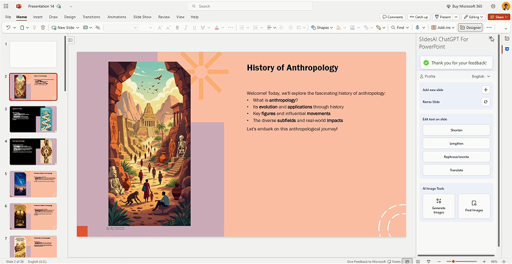Click the Delete slide trash icon
512x264 pixels.
point(43,28)
